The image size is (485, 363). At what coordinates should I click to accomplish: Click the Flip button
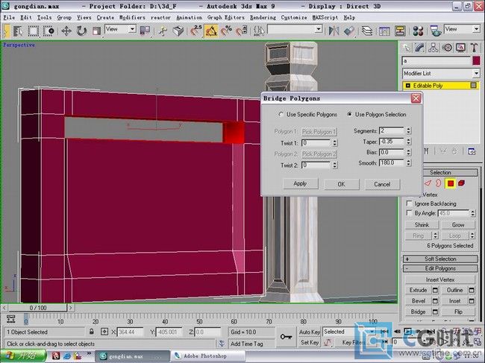pos(458,312)
